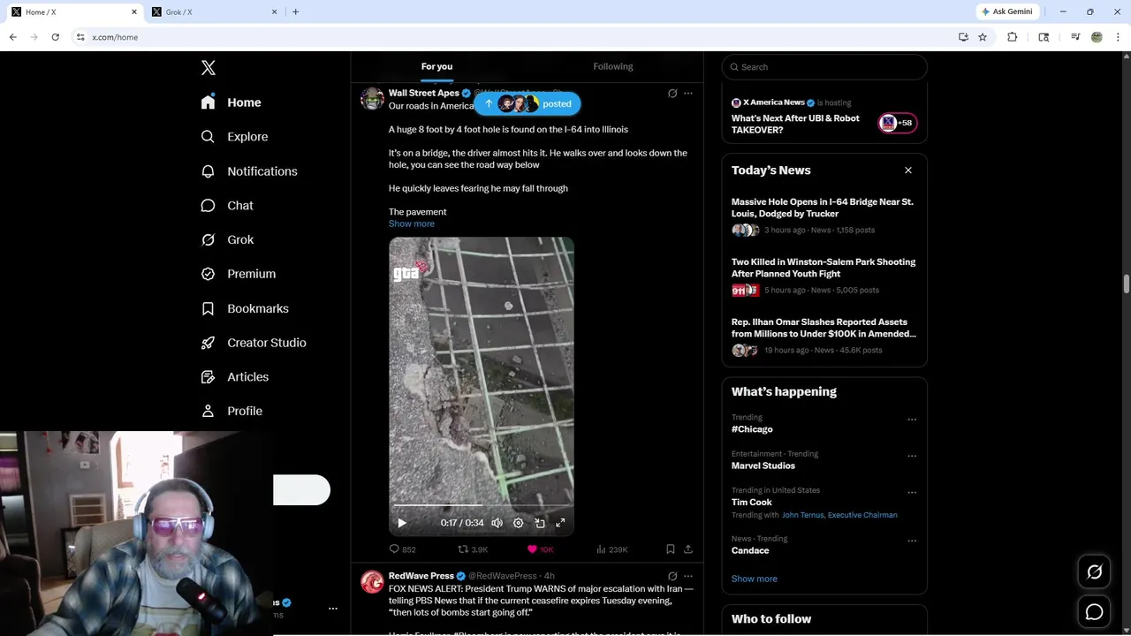The image size is (1131, 636).
Task: Open more options for Candace trend
Action: pyautogui.click(x=912, y=541)
